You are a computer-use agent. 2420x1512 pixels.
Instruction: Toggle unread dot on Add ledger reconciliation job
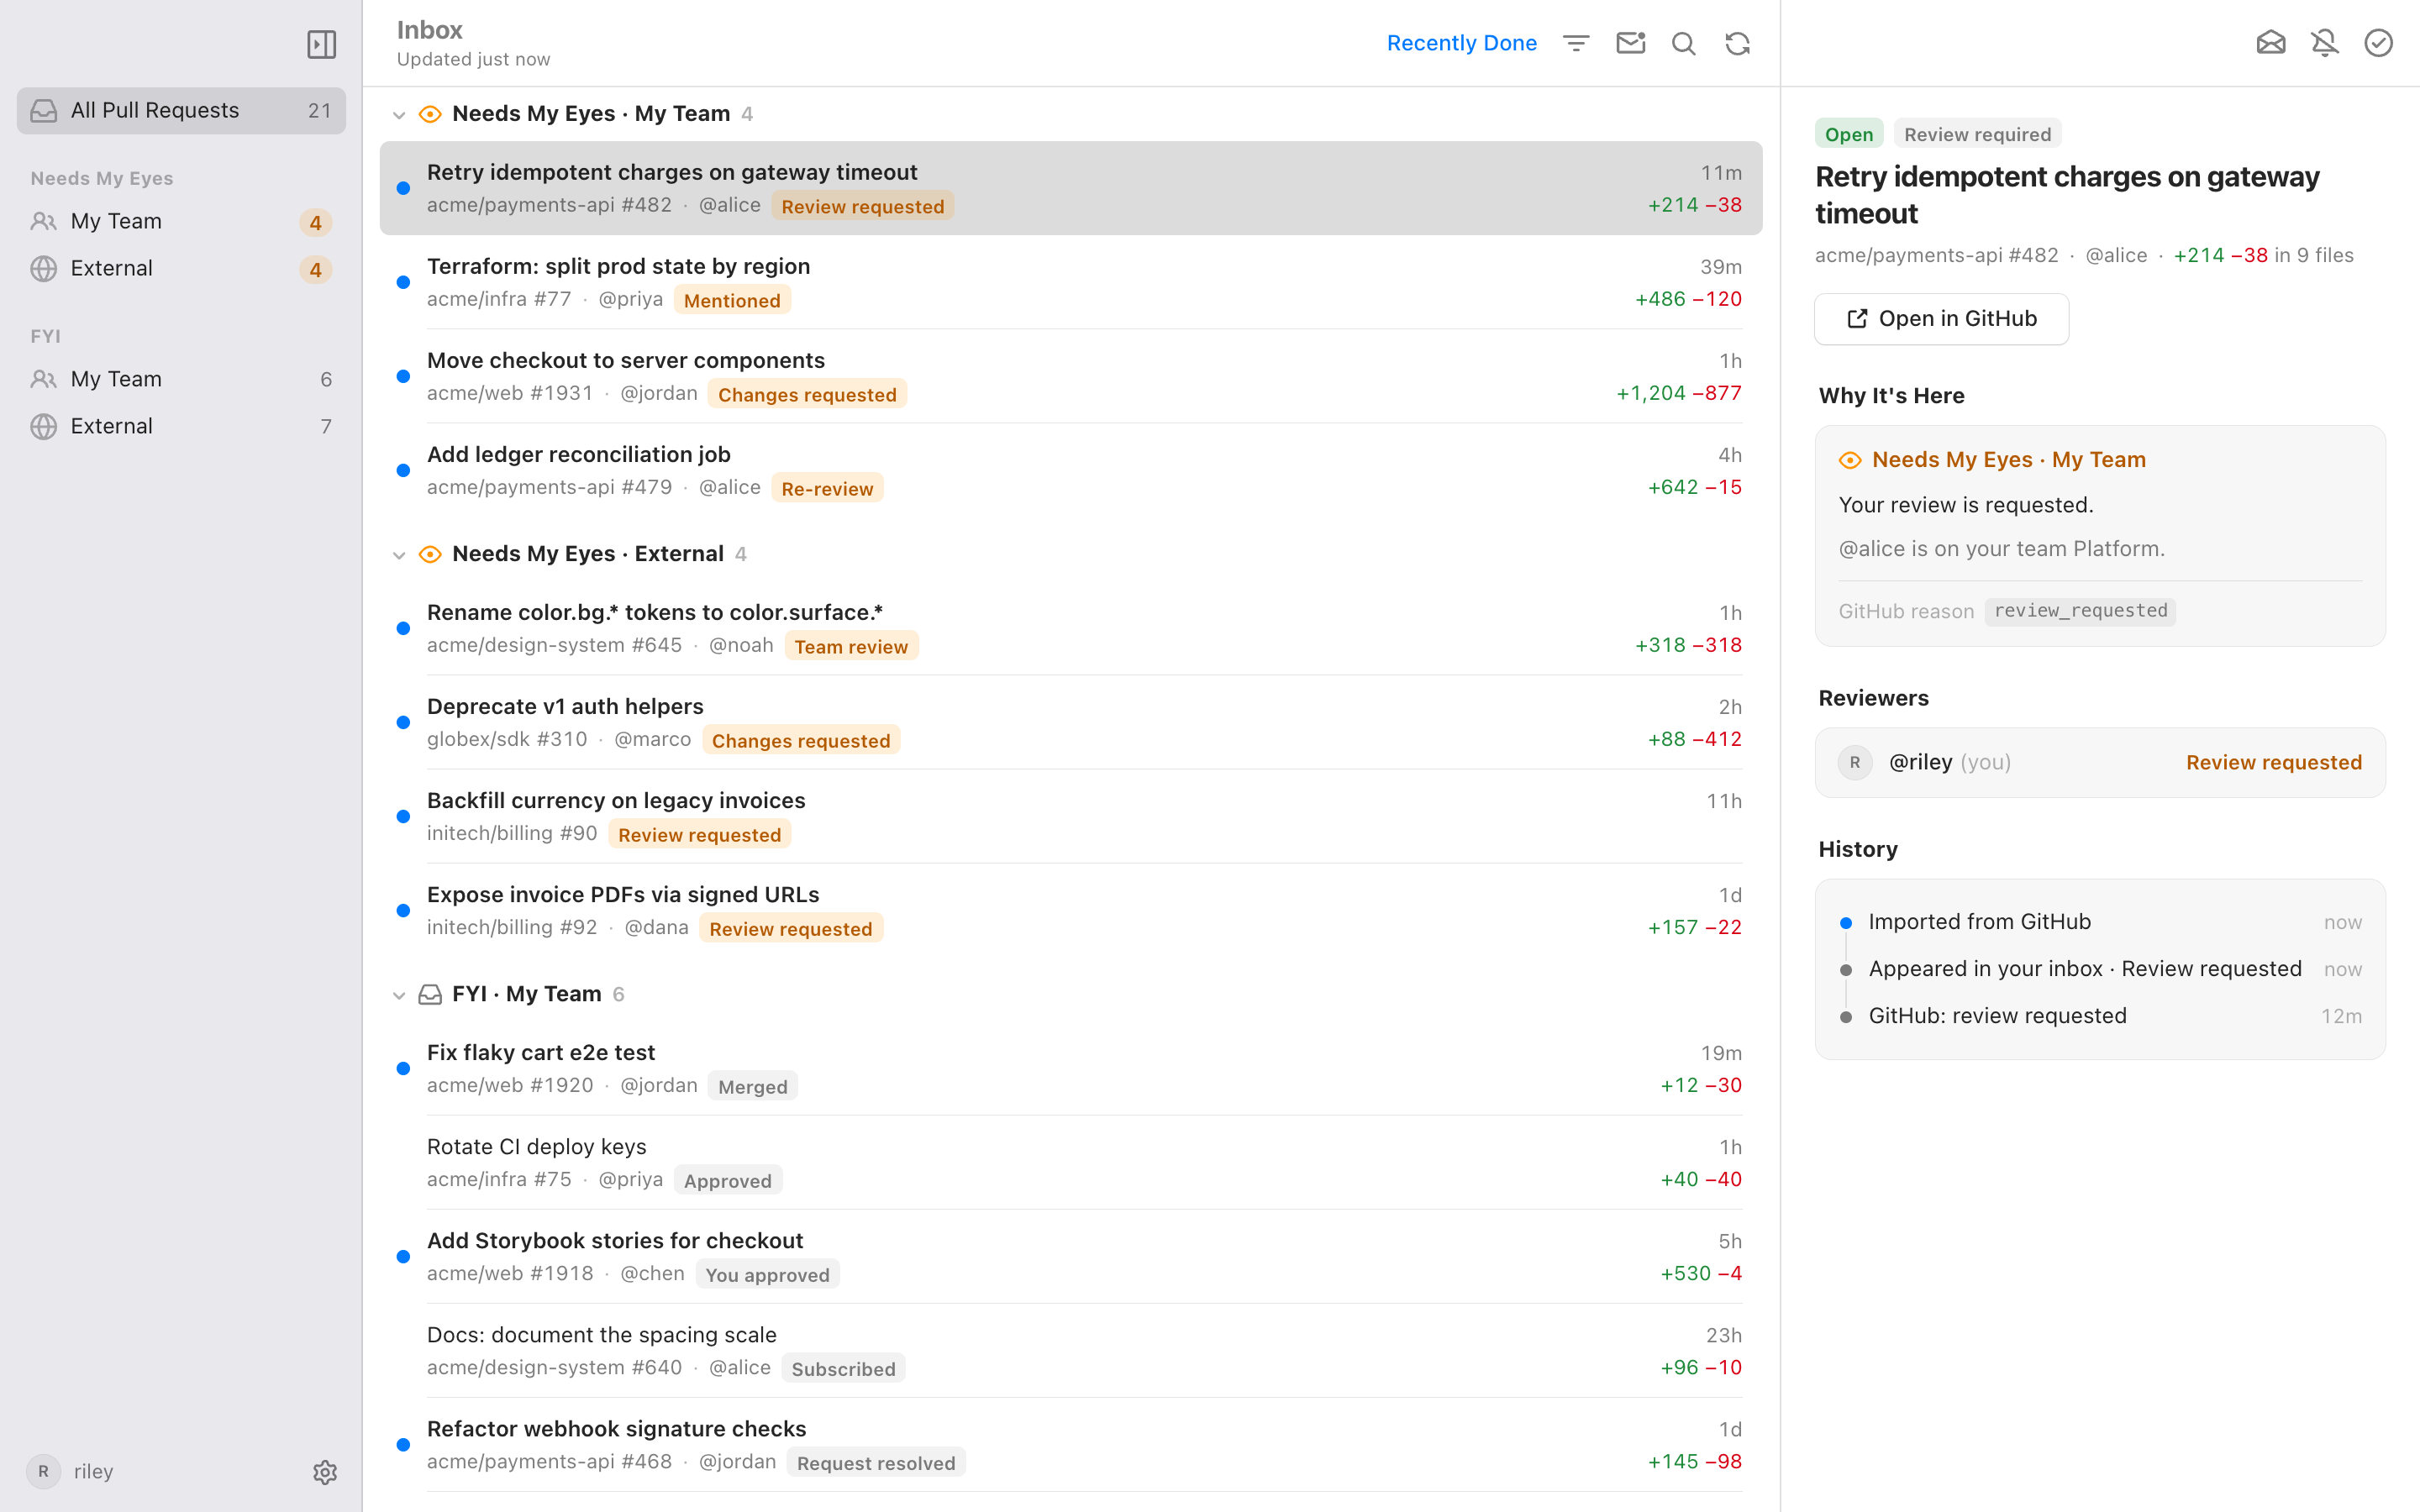click(x=403, y=470)
